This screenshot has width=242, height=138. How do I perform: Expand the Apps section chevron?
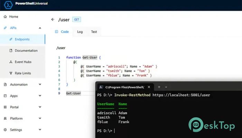coord(40,96)
